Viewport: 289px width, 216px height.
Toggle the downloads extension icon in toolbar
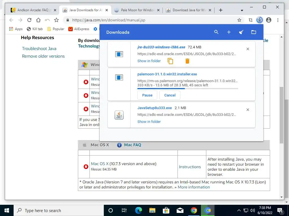[x=260, y=20]
